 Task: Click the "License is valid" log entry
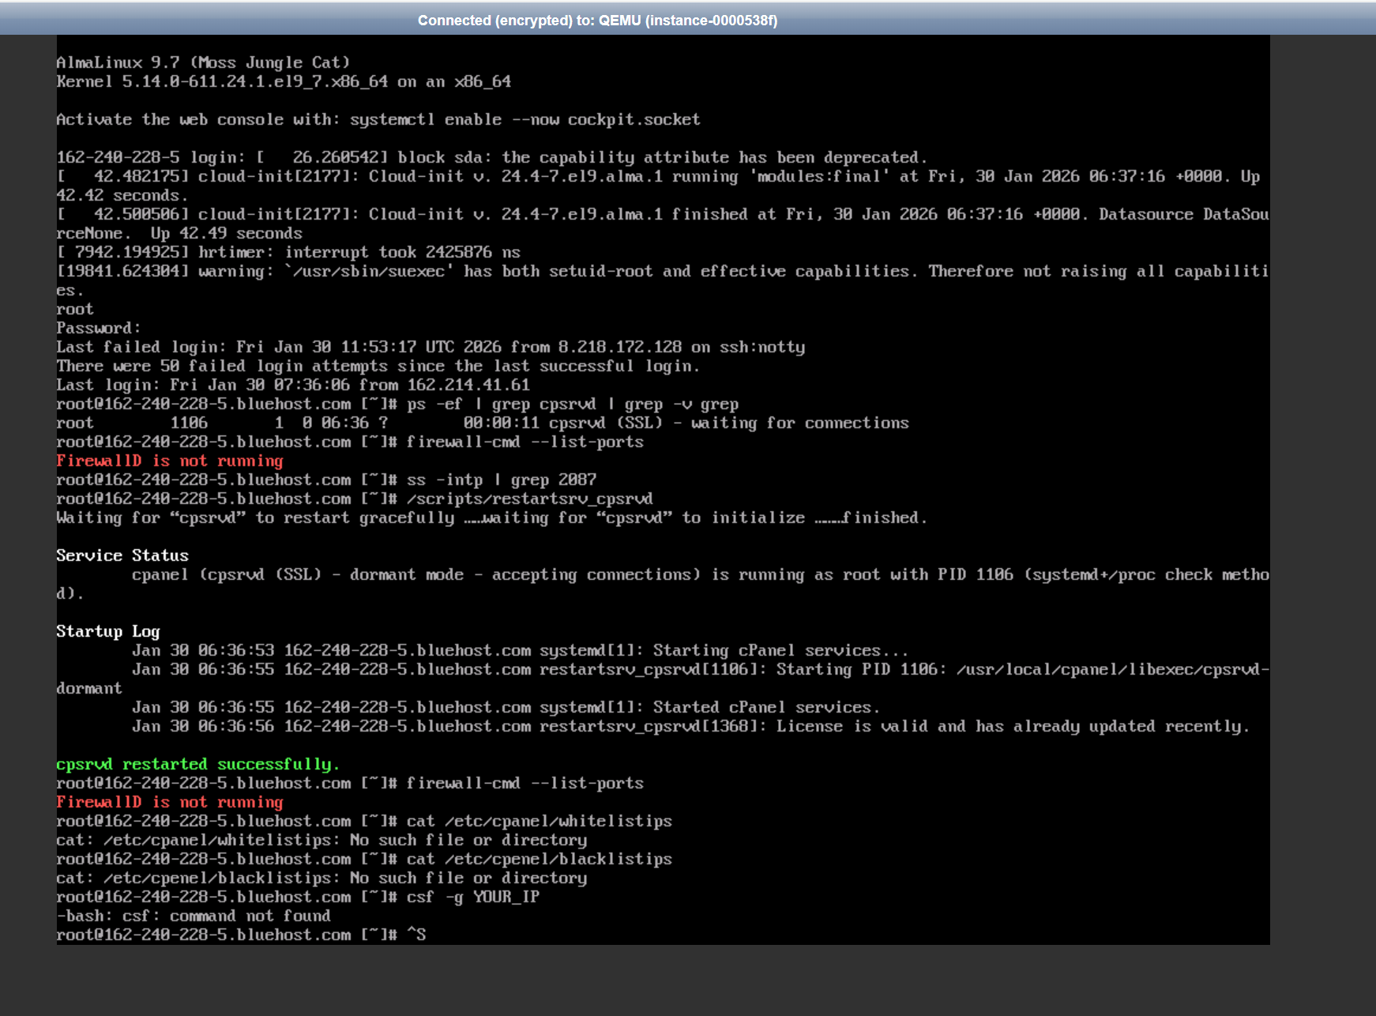690,726
